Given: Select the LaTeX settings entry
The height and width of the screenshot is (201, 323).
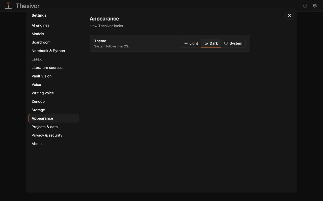Looking at the screenshot, I should 53,59.
